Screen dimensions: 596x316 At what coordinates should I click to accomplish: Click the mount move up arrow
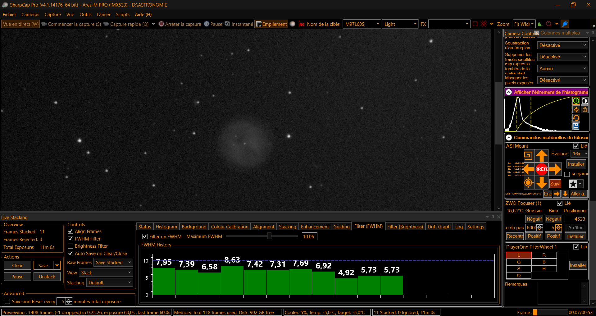point(541,156)
